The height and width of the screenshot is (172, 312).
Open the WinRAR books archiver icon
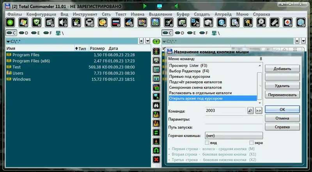click(142, 23)
